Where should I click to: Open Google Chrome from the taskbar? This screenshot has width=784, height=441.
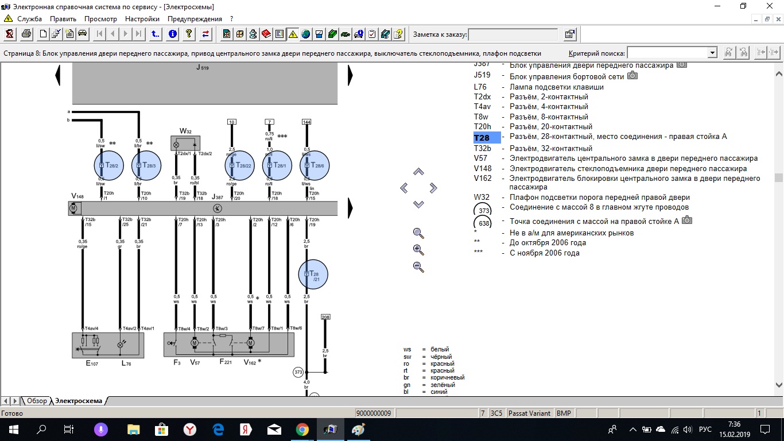[302, 429]
